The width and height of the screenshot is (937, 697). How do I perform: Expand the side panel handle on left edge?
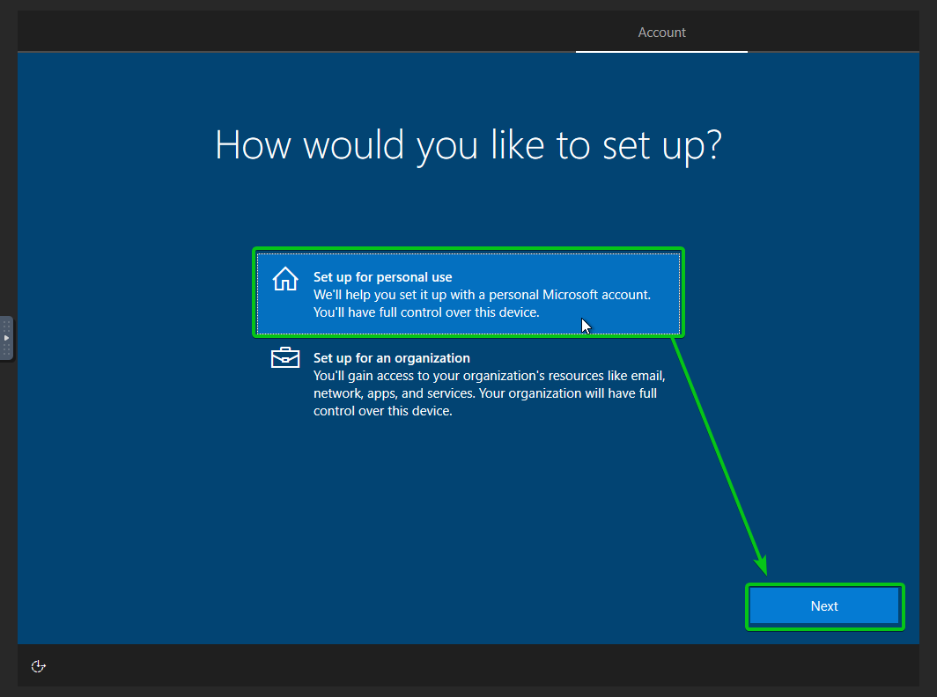[x=6, y=338]
